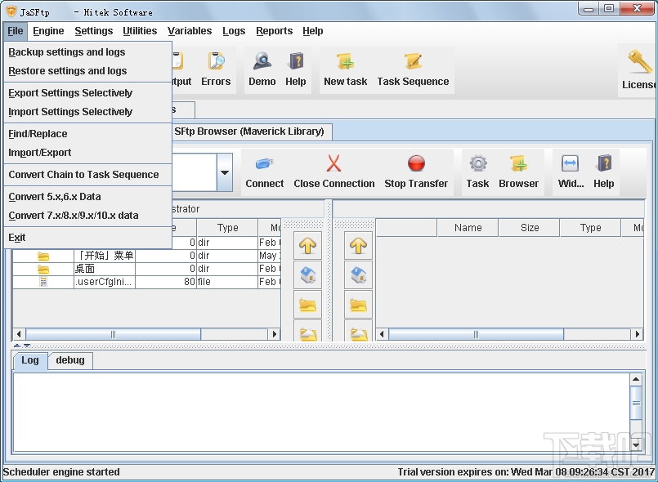The image size is (658, 482).
Task: Click left pane scroll left arrow
Action: [x=19, y=334]
